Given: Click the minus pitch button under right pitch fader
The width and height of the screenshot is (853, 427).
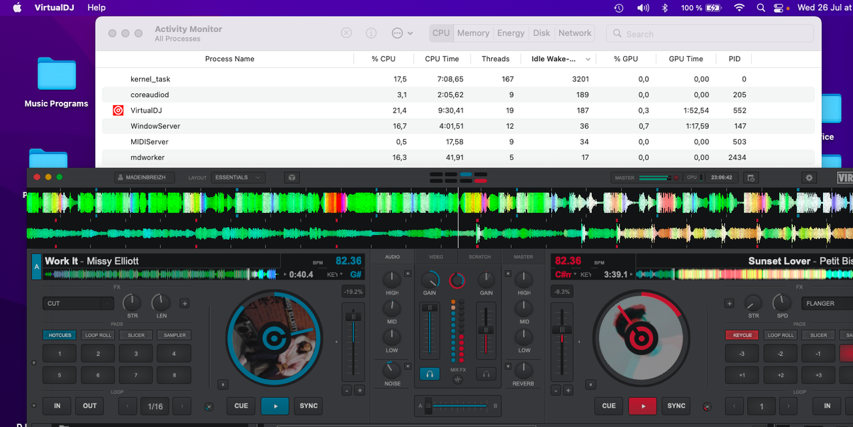Looking at the screenshot, I should click(556, 390).
